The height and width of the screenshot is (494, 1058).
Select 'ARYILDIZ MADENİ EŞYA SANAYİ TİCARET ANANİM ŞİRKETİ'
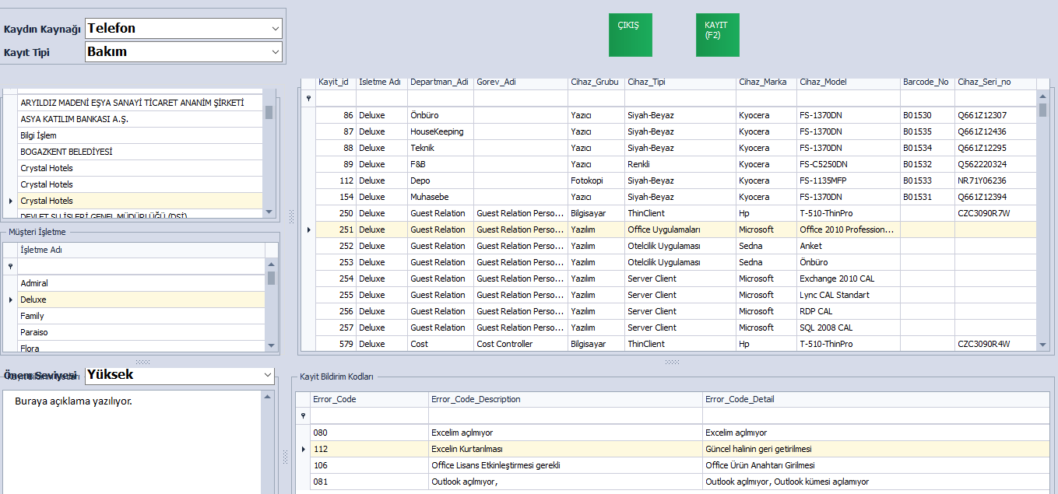(142, 103)
